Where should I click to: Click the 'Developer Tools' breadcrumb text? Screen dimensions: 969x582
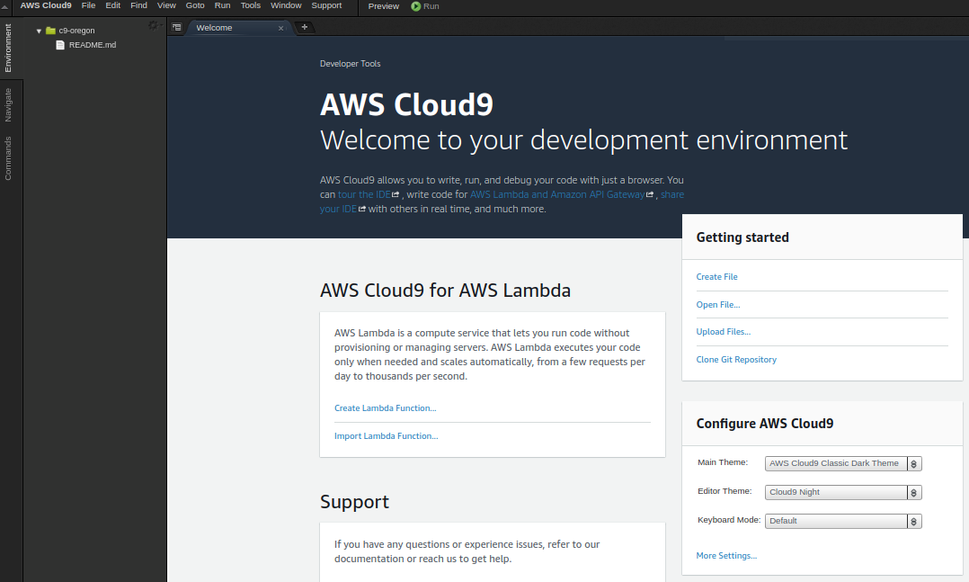click(x=351, y=64)
